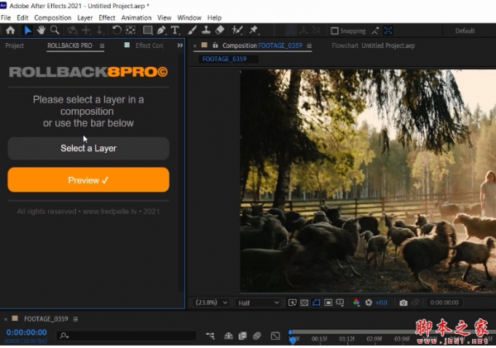Open the Window menu
The image size is (496, 348).
(189, 17)
